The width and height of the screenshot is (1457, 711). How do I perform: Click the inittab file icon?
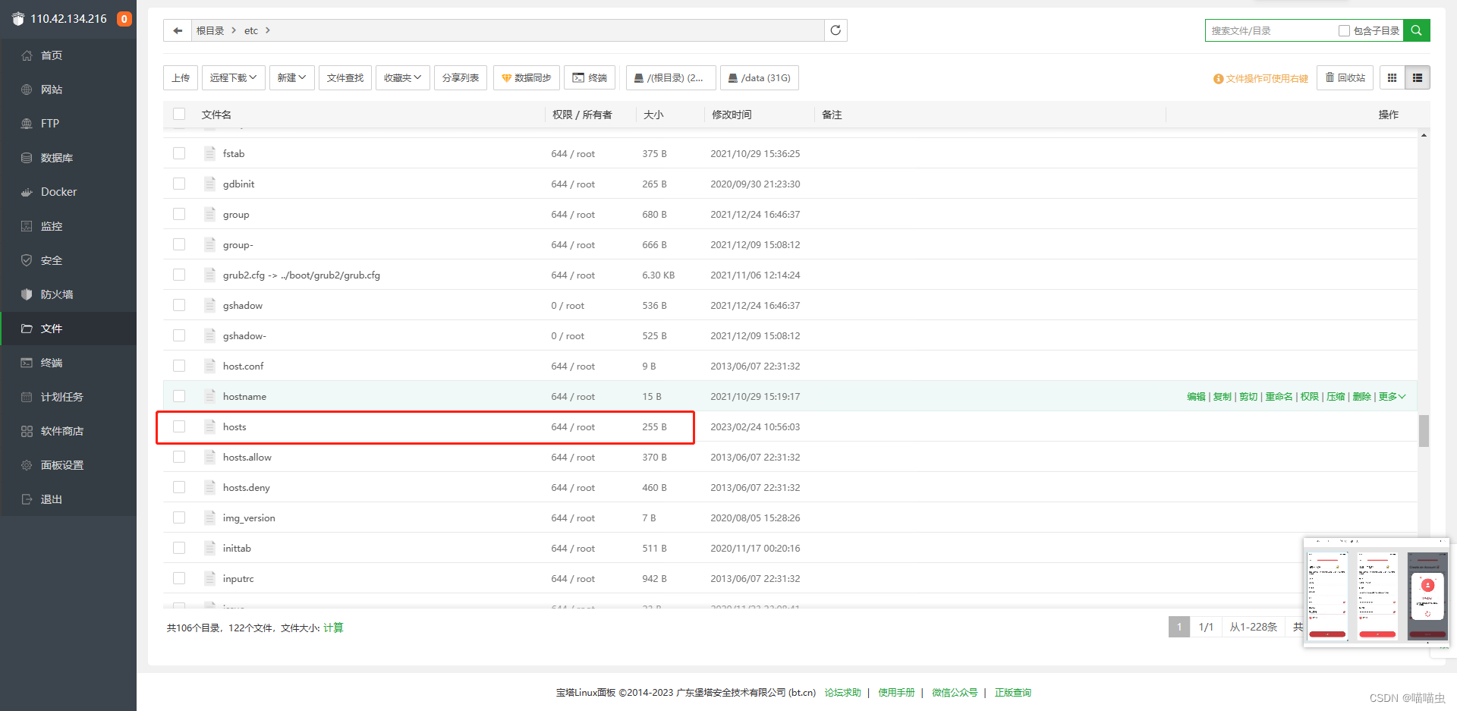[209, 548]
